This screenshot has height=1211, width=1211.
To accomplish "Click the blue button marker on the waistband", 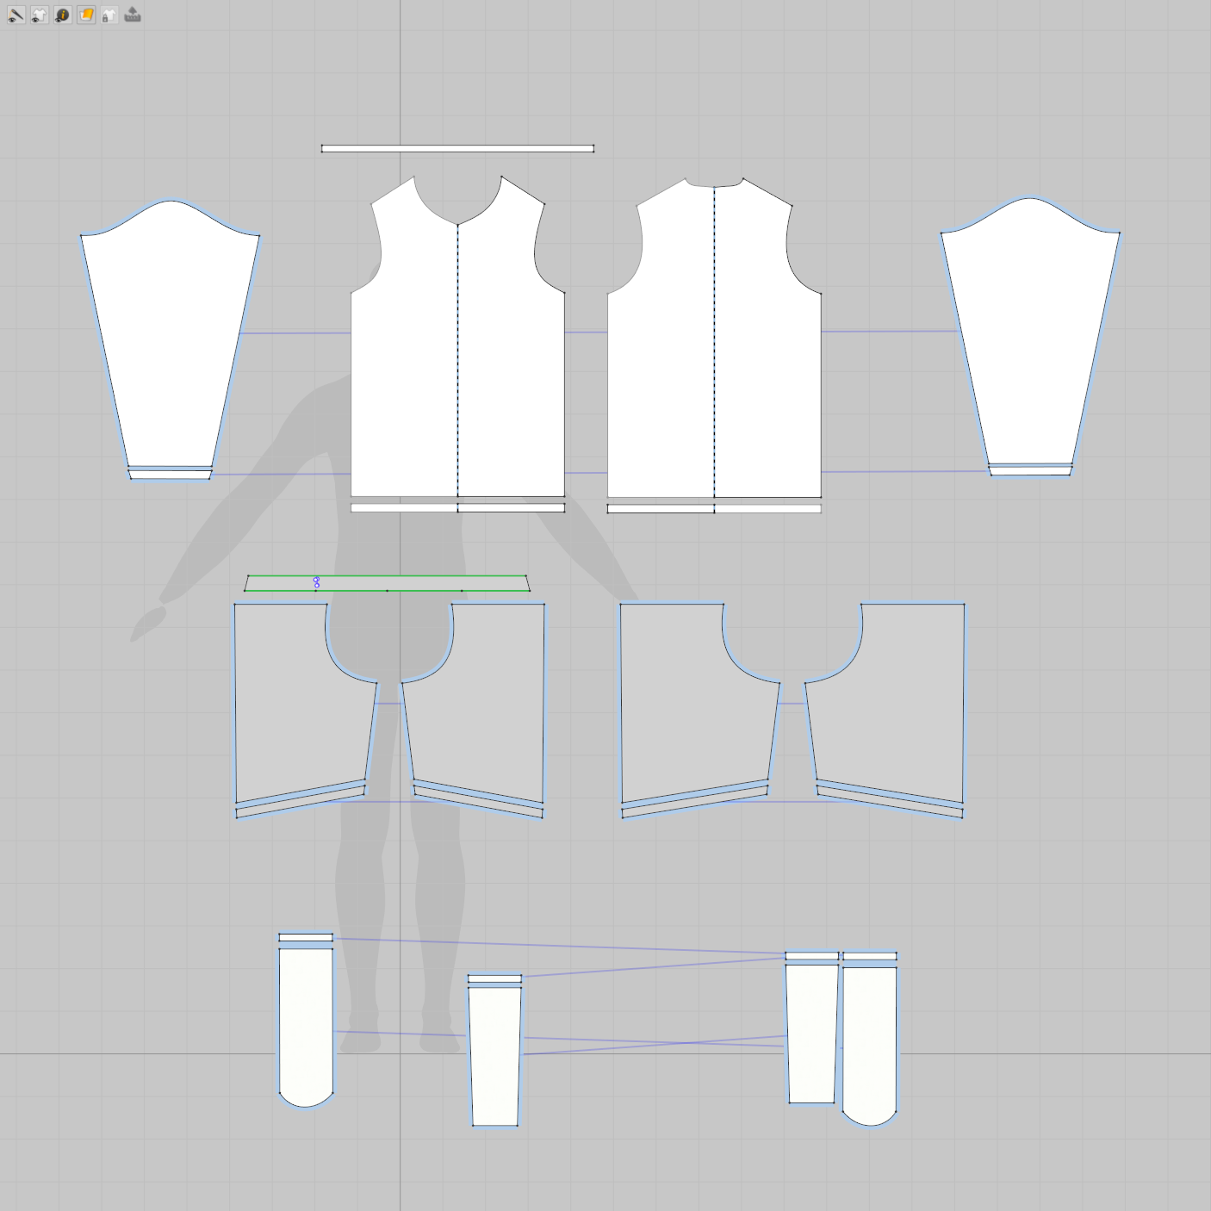I will [x=317, y=583].
